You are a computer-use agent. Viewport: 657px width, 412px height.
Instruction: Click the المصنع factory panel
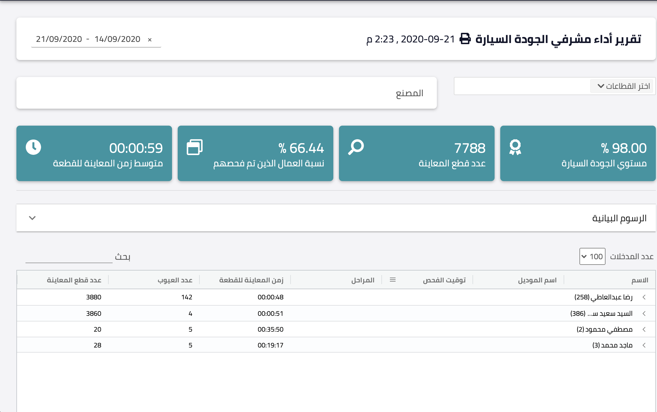[x=227, y=93]
